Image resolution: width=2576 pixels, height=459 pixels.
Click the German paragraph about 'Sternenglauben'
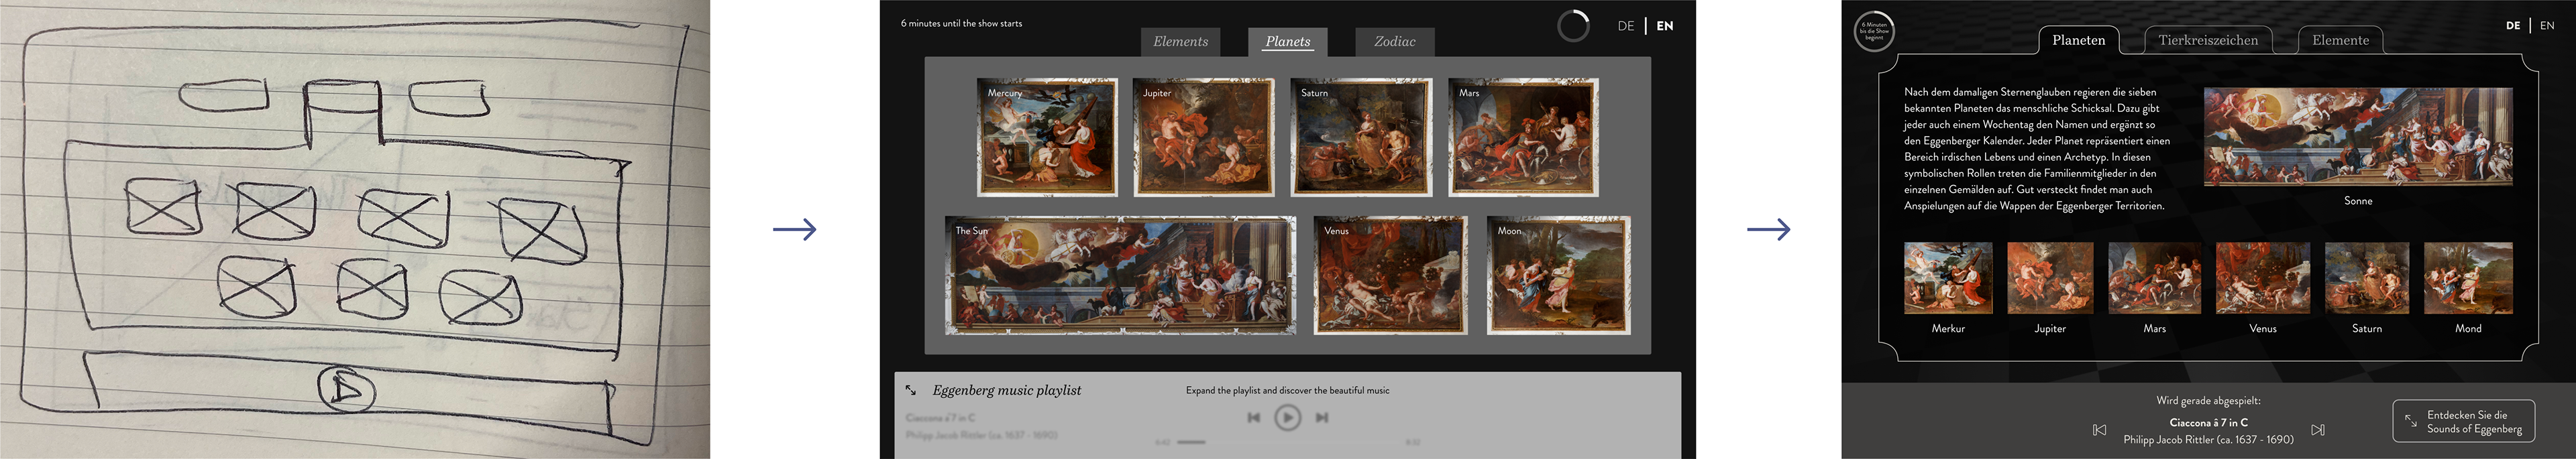point(2037,149)
